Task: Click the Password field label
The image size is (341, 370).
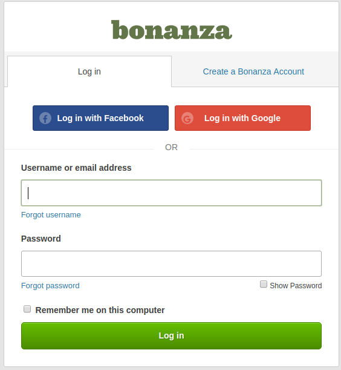Action: [41, 239]
